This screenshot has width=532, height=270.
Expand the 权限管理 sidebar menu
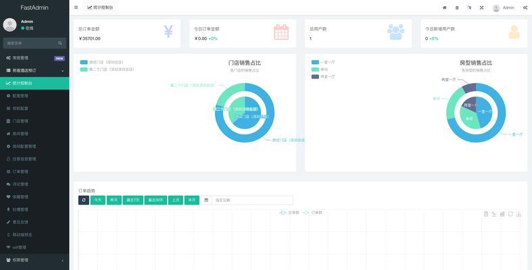click(34, 260)
